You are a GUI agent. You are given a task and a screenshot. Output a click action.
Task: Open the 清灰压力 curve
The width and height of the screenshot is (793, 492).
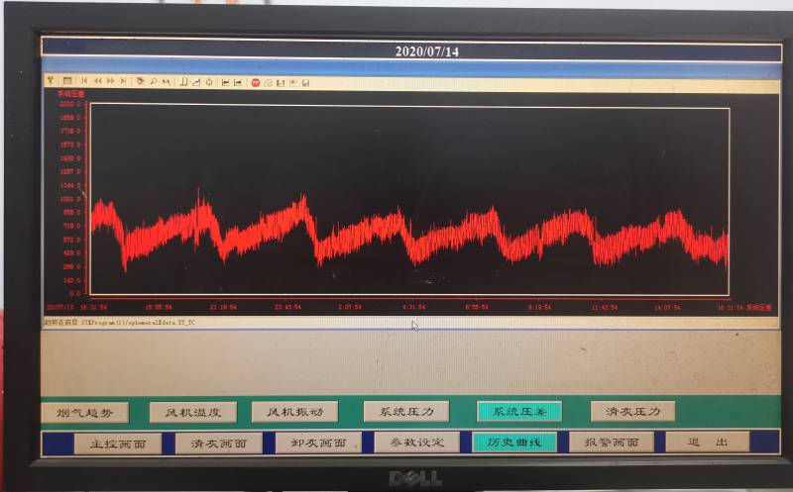(632, 411)
